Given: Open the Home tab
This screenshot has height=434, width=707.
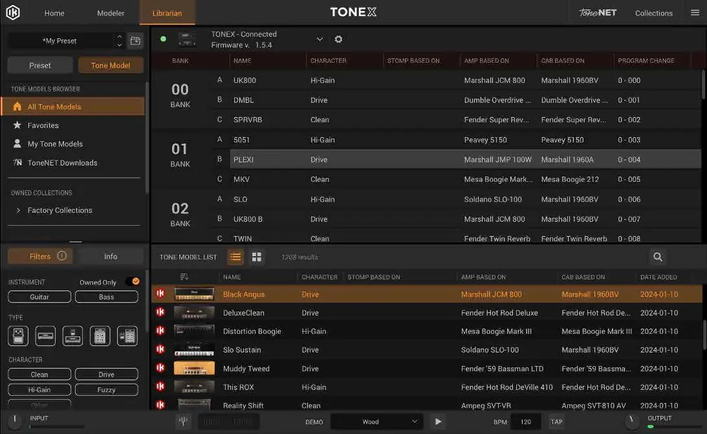Looking at the screenshot, I should (54, 13).
